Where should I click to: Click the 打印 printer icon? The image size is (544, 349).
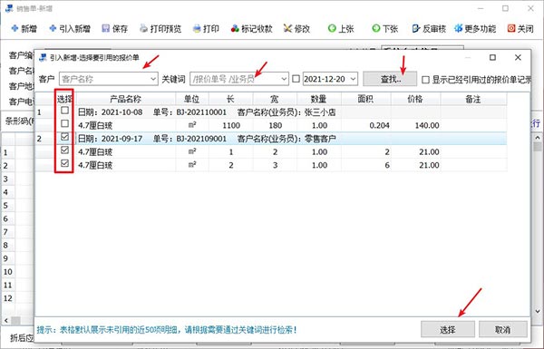point(197,28)
